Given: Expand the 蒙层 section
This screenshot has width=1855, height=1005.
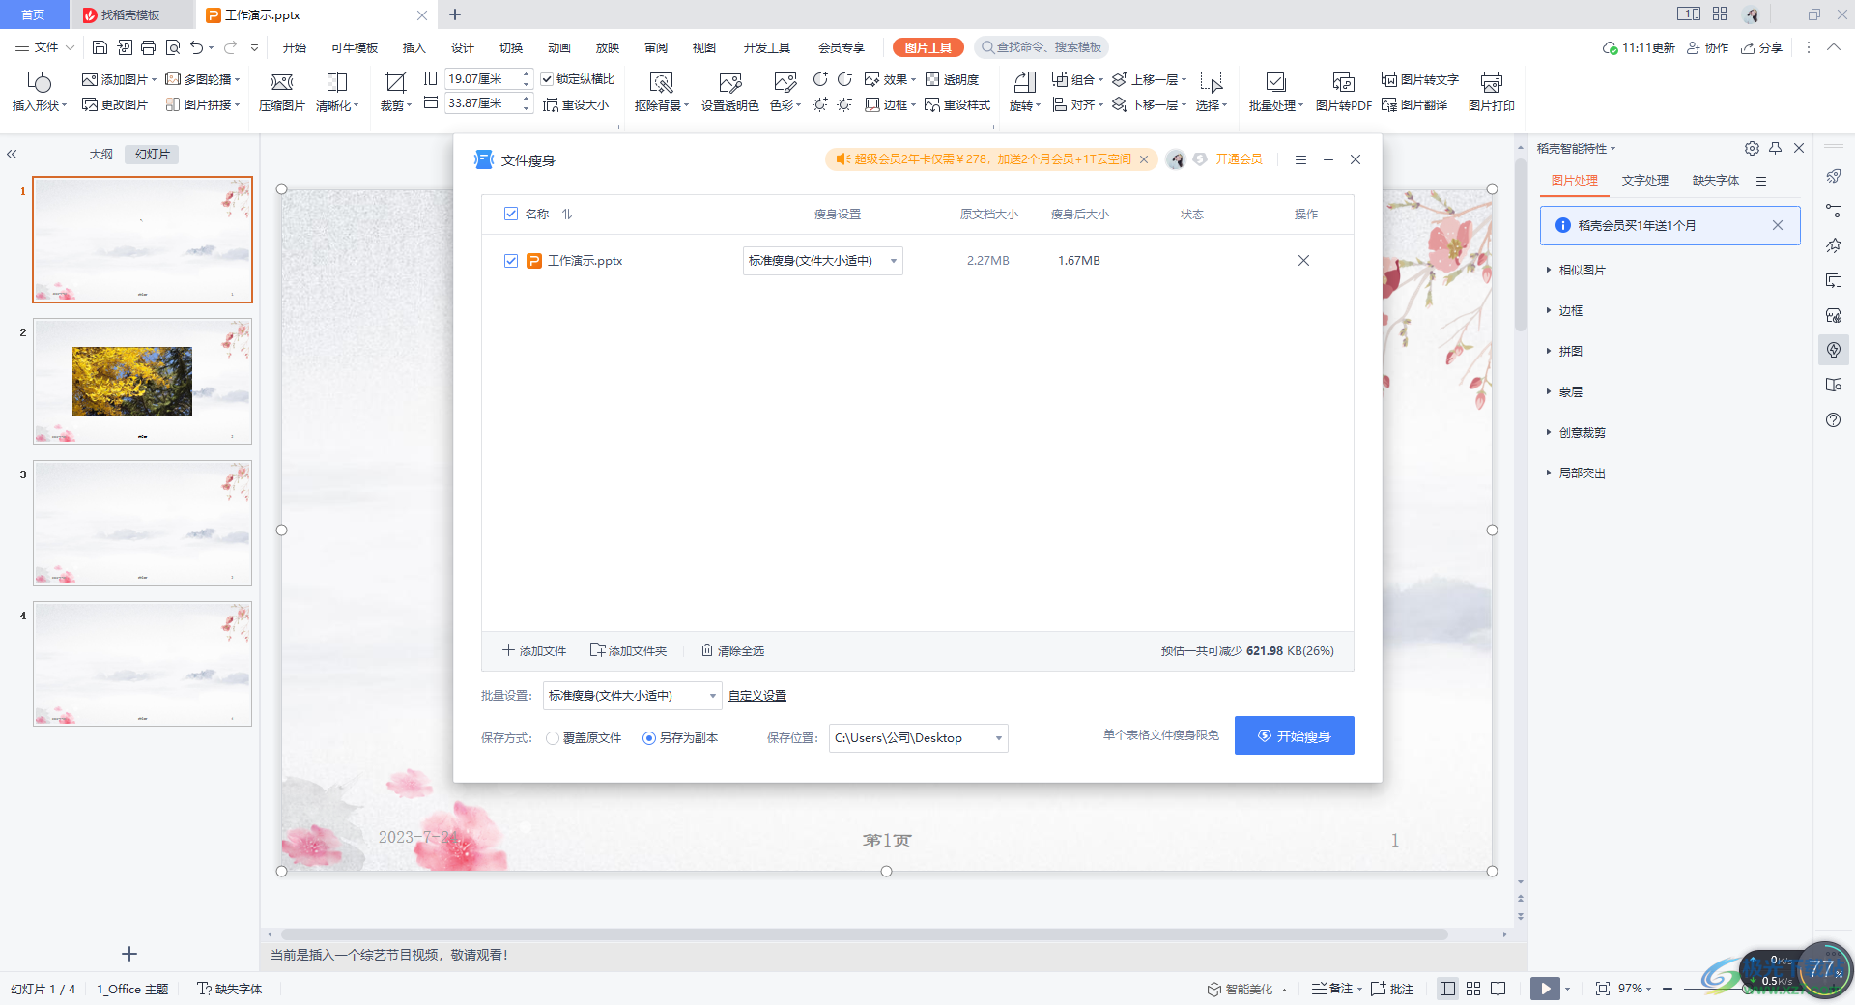Looking at the screenshot, I should [1564, 391].
